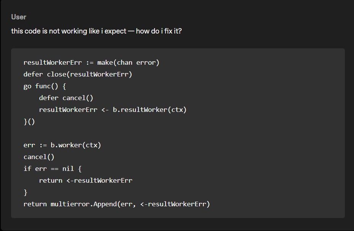The height and width of the screenshot is (231, 354).
Task: Click the "return <-resultWorkerErr" code line
Action: click(x=85, y=180)
